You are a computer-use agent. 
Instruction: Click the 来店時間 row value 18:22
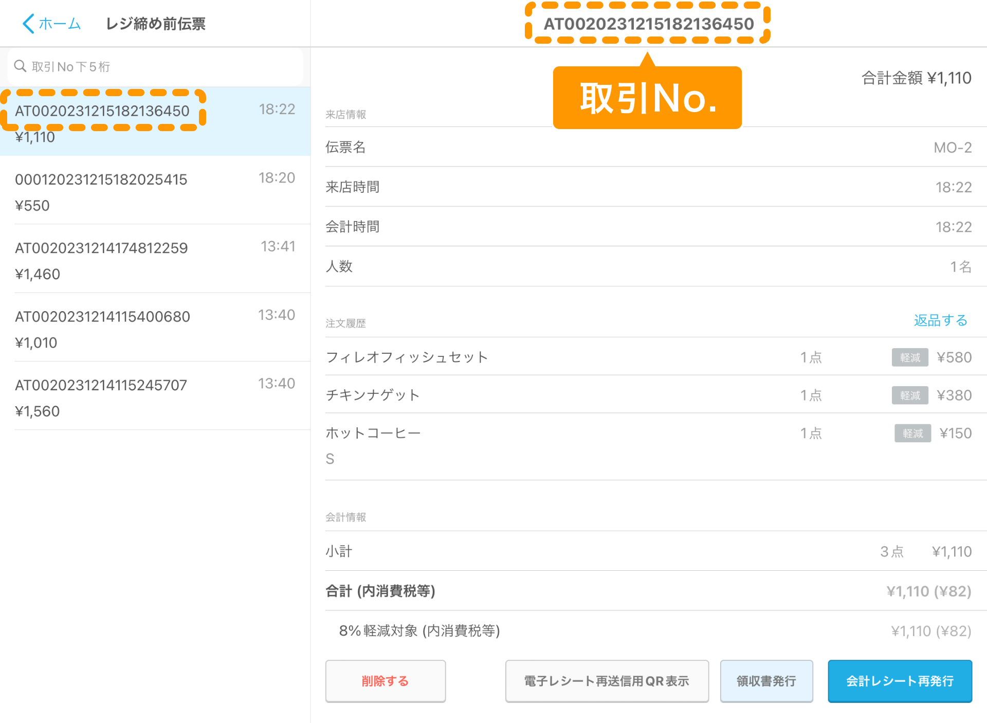click(x=954, y=187)
